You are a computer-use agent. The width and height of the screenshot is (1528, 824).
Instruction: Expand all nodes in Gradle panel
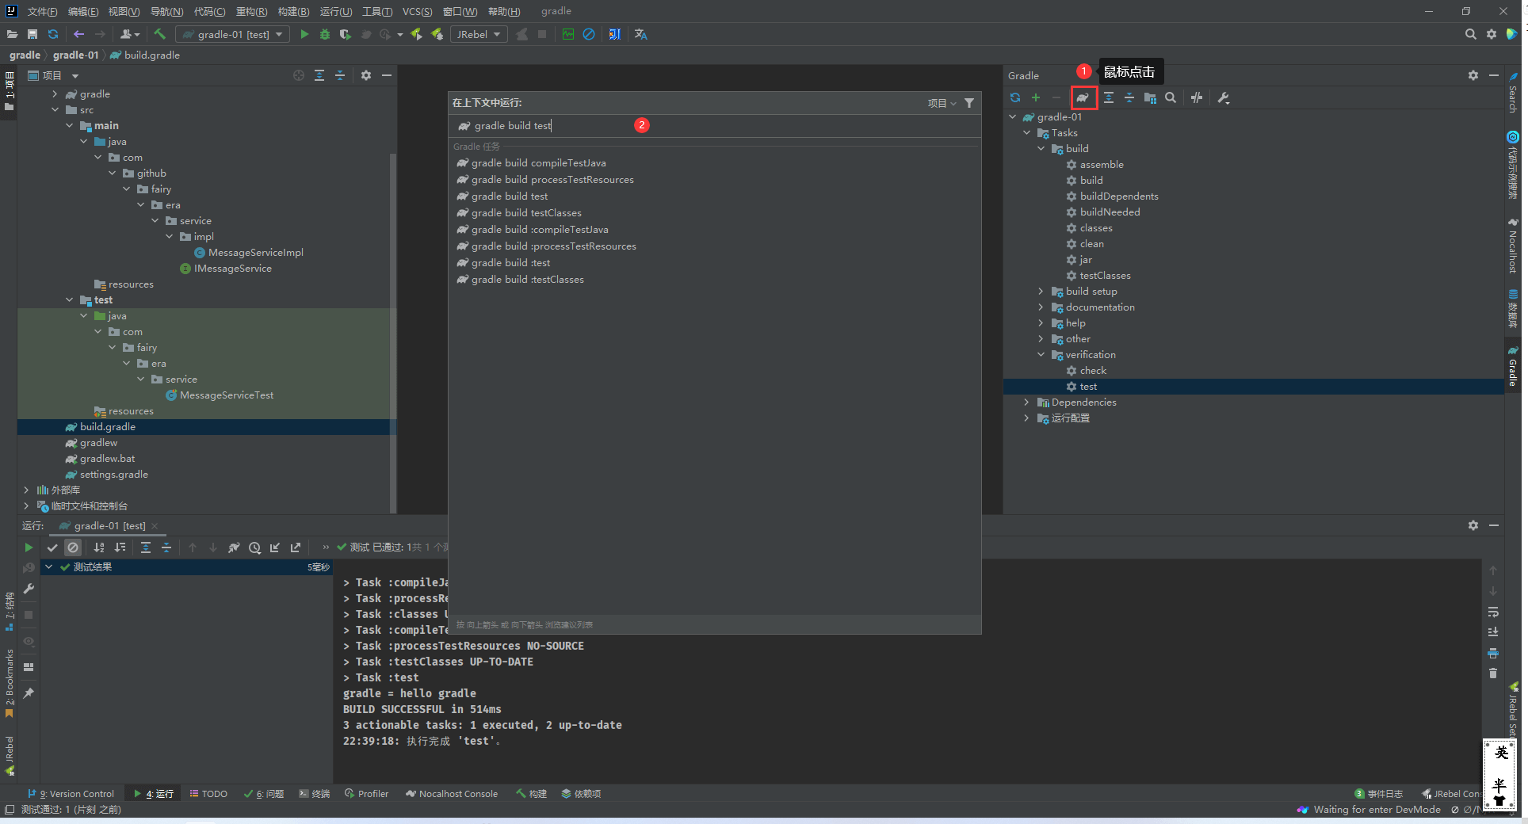(1109, 97)
